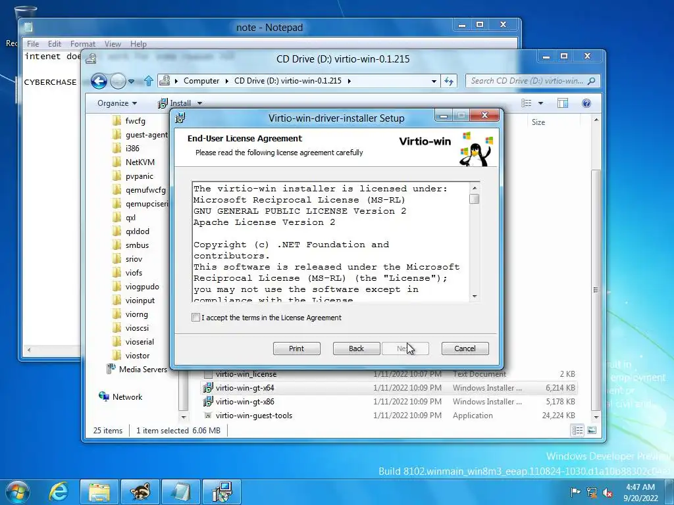Image resolution: width=674 pixels, height=505 pixels.
Task: Select the viogpudo folder
Action: click(142, 287)
